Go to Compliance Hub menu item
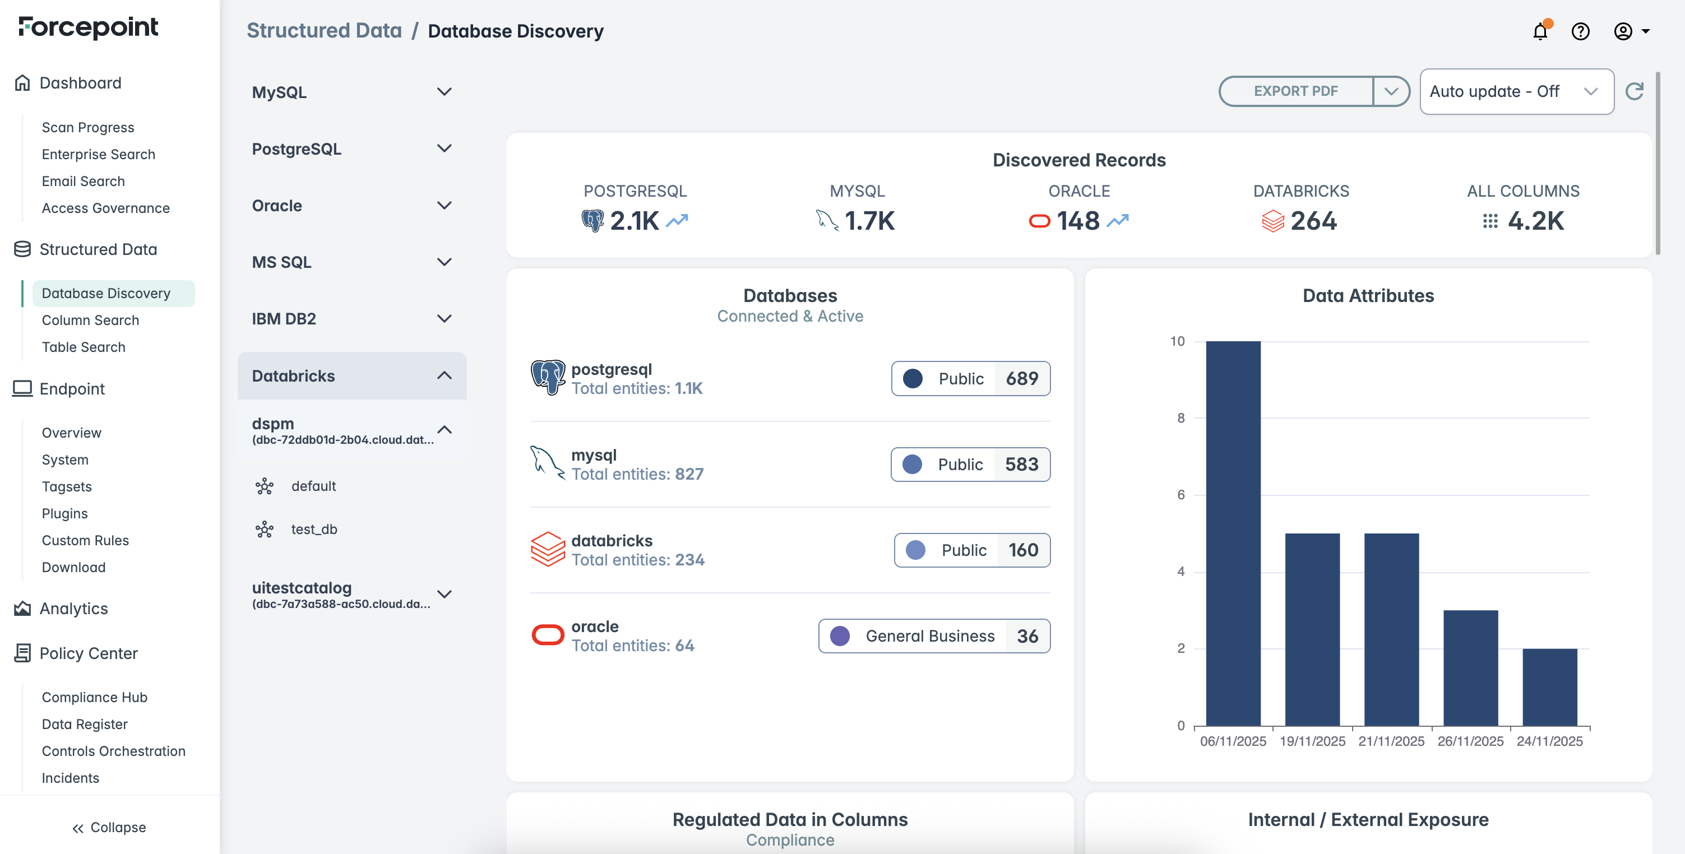 coord(94,697)
